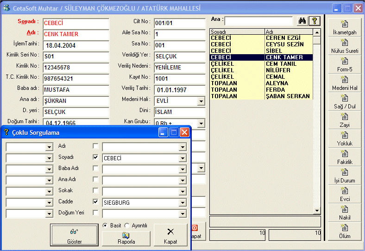Open the Cadde value dropdown showing SIEGBURG
365x251 pixels.
point(183,202)
